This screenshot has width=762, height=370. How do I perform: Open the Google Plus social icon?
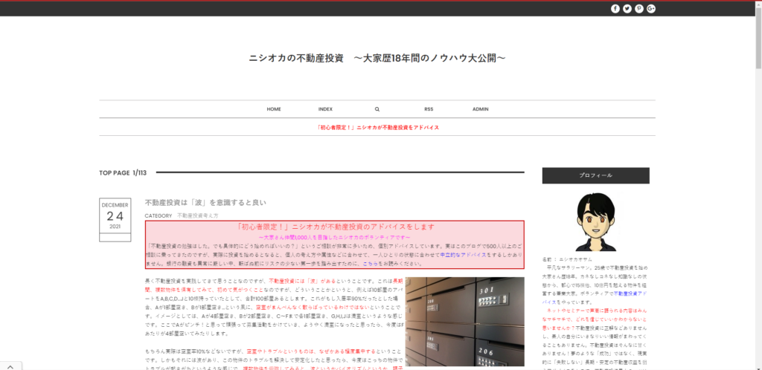[x=651, y=9]
